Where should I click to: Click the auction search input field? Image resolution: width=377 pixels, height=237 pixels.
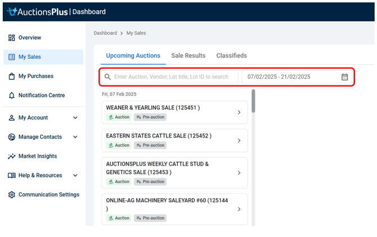point(172,77)
